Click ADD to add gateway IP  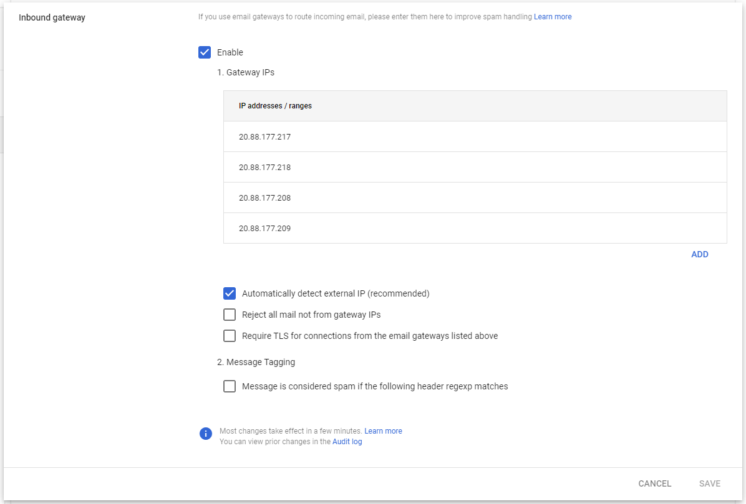click(x=699, y=254)
